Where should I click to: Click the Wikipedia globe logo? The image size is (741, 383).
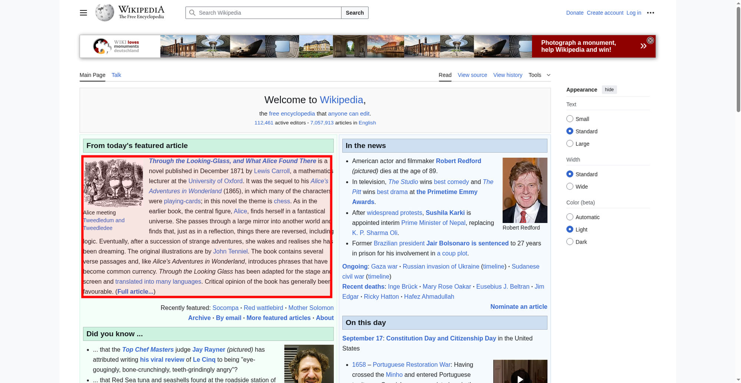click(x=104, y=13)
